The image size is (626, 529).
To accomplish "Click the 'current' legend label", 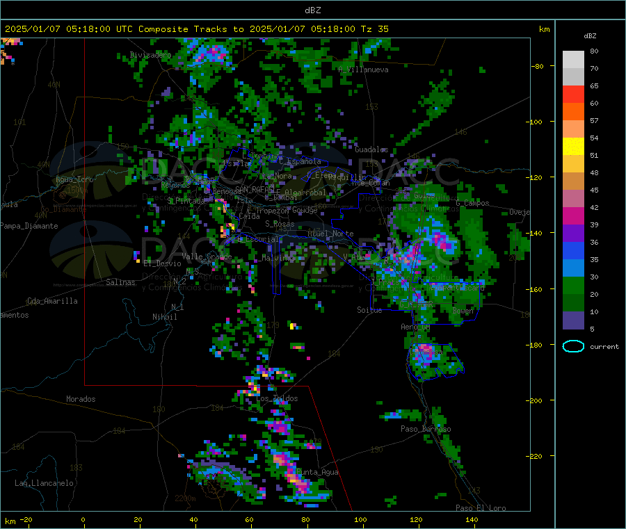I will coord(604,347).
